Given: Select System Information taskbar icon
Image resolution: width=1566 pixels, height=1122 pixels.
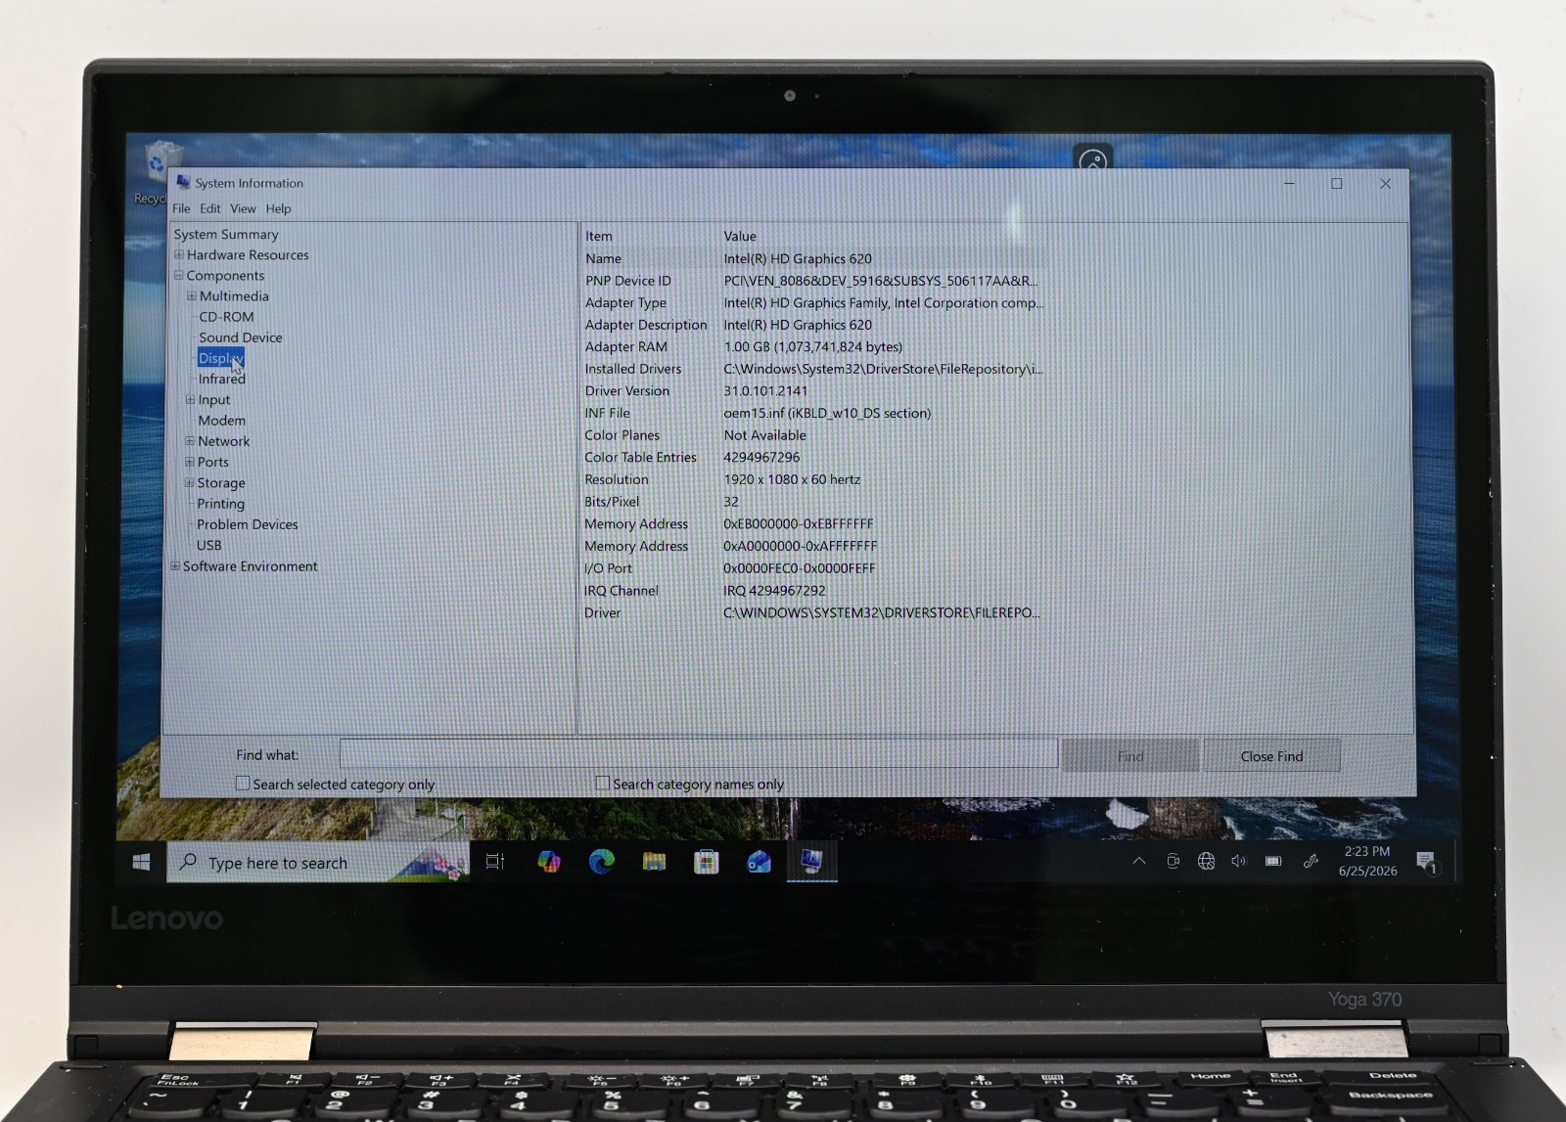Looking at the screenshot, I should coord(811,862).
